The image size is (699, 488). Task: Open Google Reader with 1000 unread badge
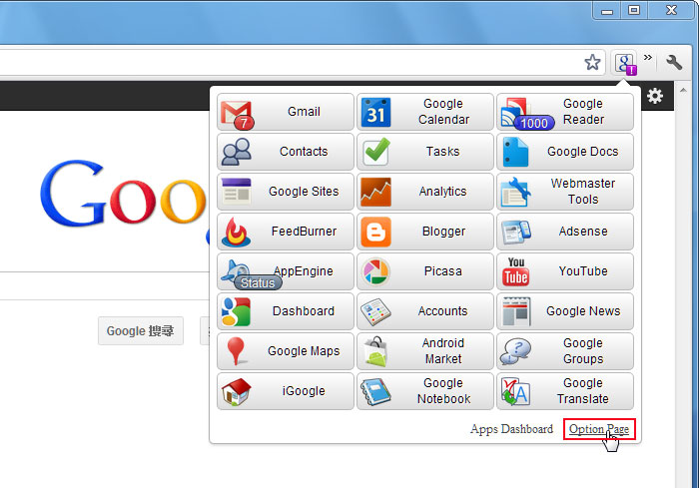565,112
